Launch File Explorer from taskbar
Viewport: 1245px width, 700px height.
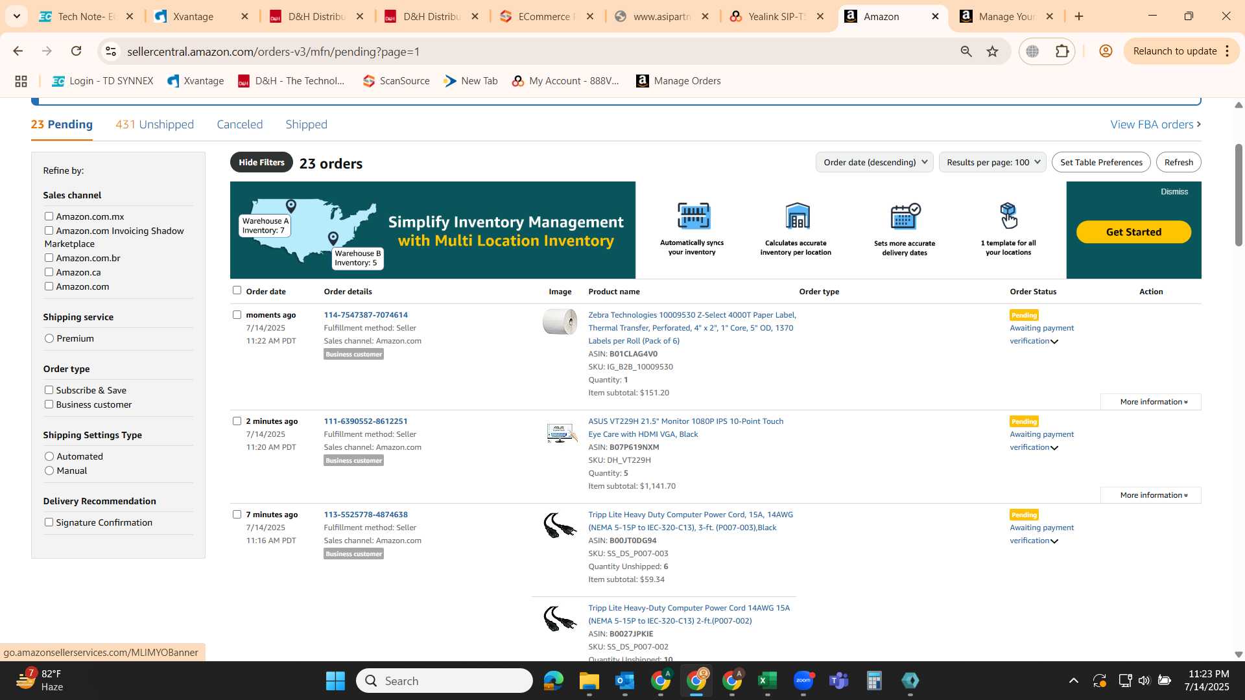[589, 681]
